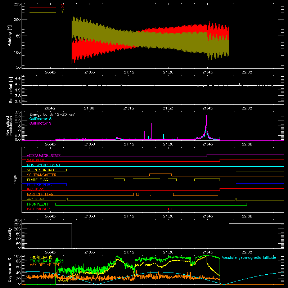Image resolution: width=288 pixels, height=288 pixels.
Task: Click the SC_TRANSMITTER flag label
Action: (x=42, y=175)
